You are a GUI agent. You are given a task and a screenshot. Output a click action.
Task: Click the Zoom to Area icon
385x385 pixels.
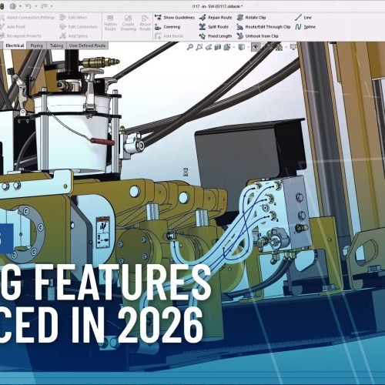[x=199, y=47]
